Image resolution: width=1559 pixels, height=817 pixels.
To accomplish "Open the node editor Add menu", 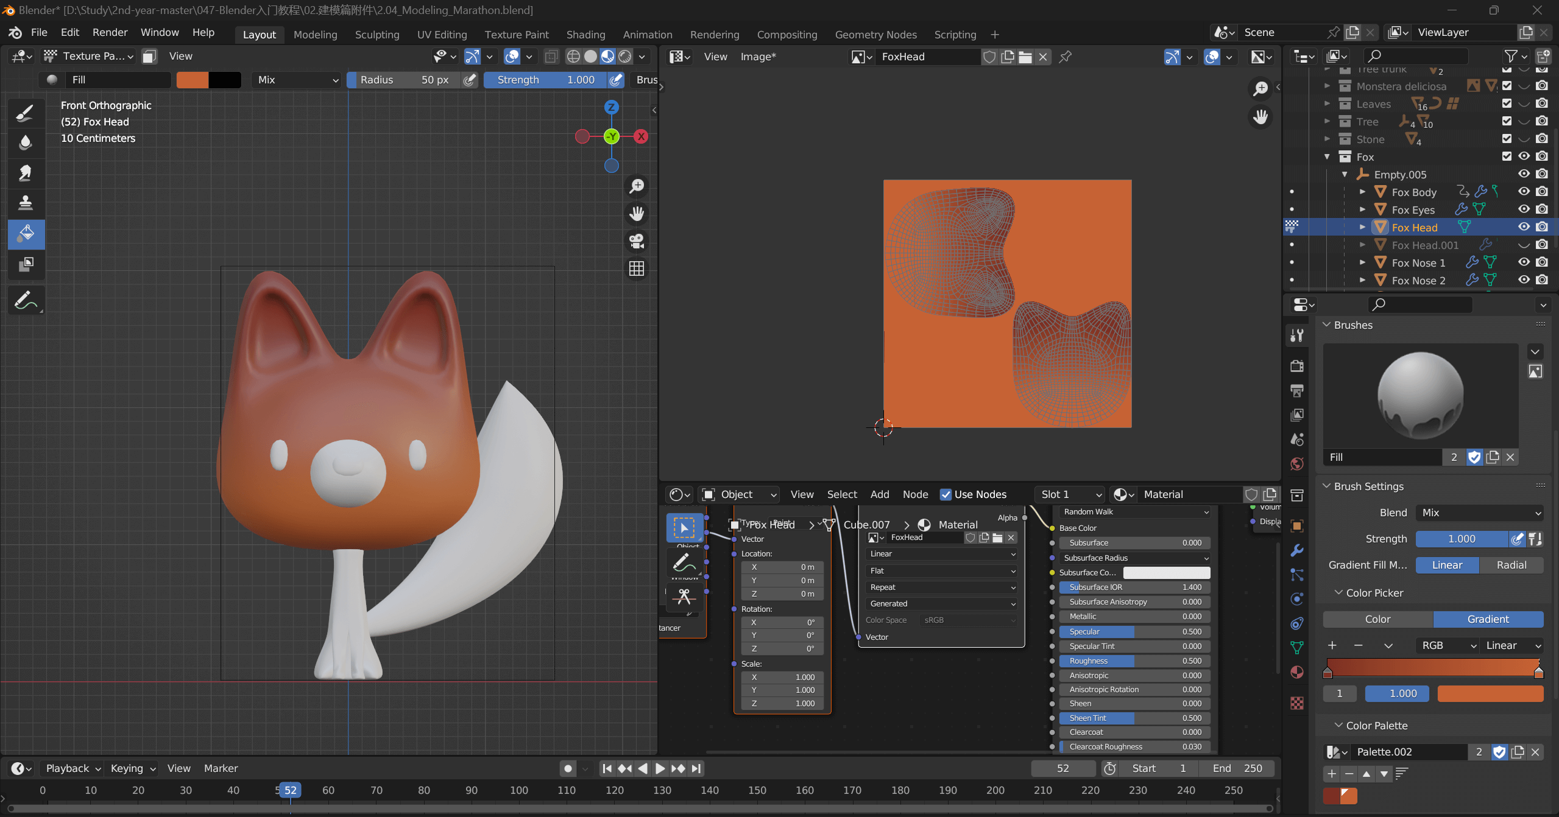I will (x=879, y=494).
